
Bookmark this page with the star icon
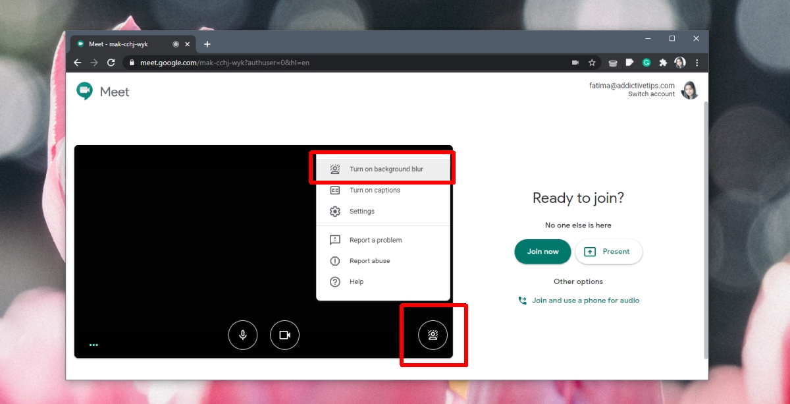592,63
